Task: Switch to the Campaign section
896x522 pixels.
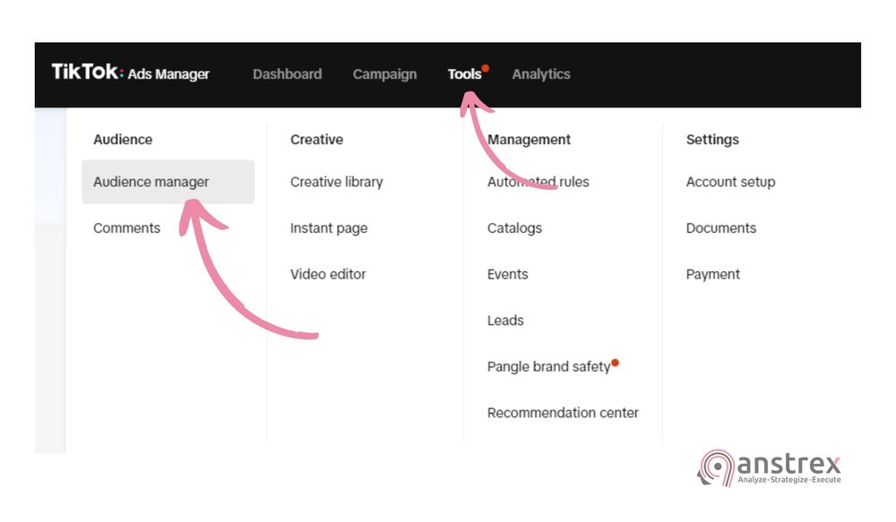Action: [x=384, y=74]
